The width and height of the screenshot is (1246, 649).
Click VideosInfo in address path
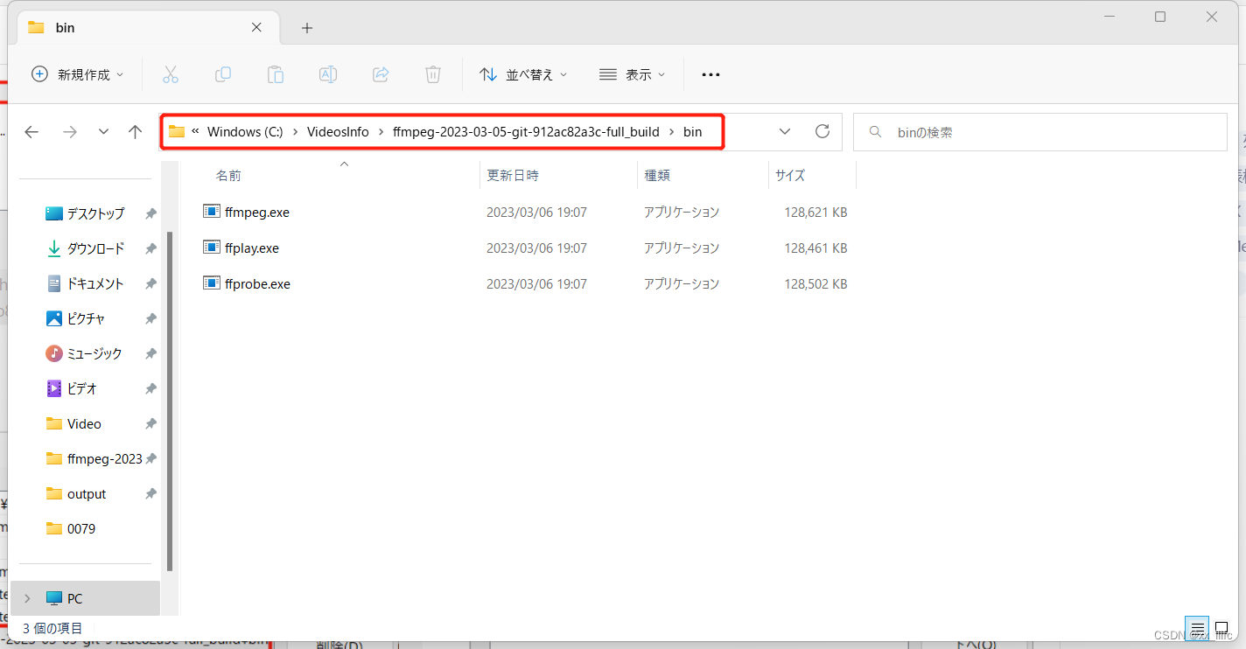(x=338, y=132)
